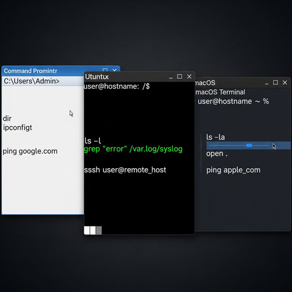Select the open . command line
The height and width of the screenshot is (292, 292).
[x=217, y=154]
